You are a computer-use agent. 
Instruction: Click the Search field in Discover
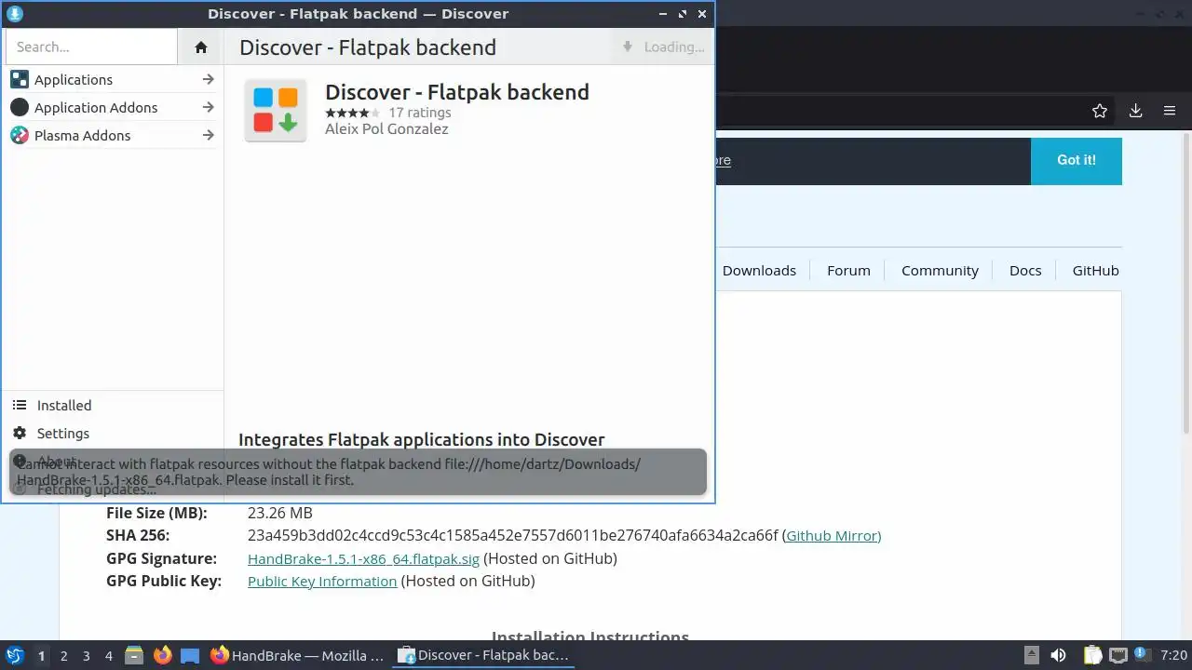(91, 47)
